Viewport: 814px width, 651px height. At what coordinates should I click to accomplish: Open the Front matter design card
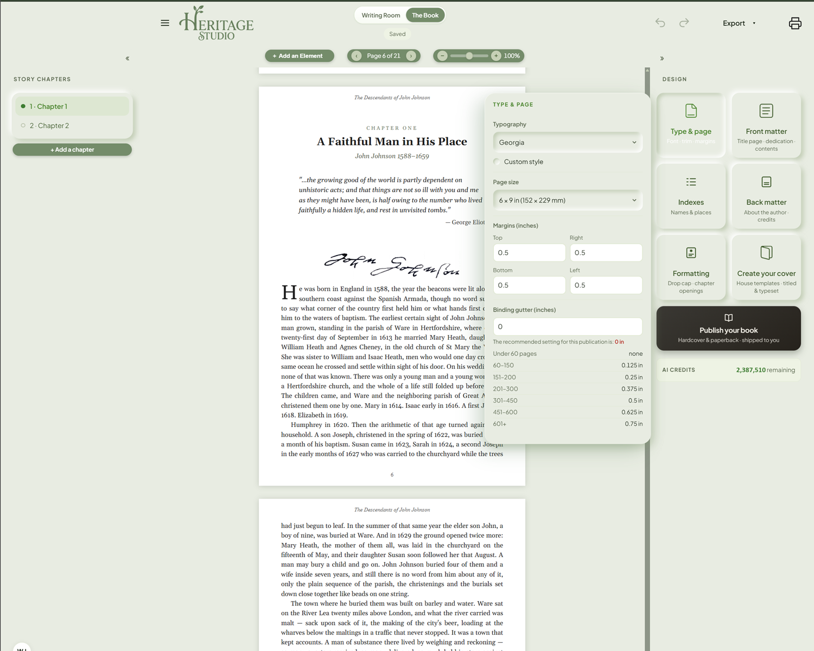click(766, 125)
